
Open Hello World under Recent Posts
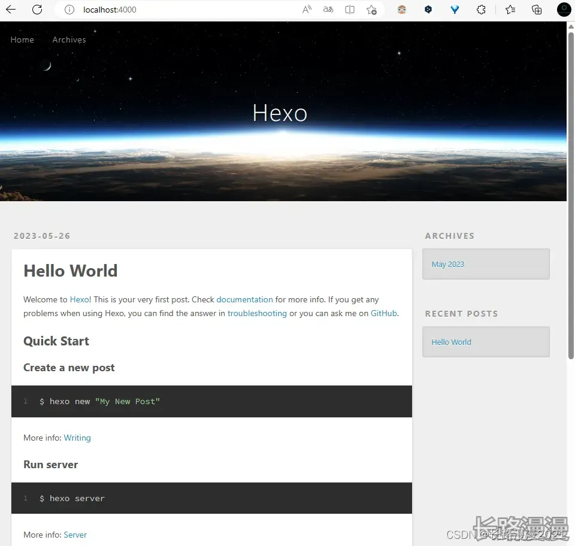pos(451,342)
